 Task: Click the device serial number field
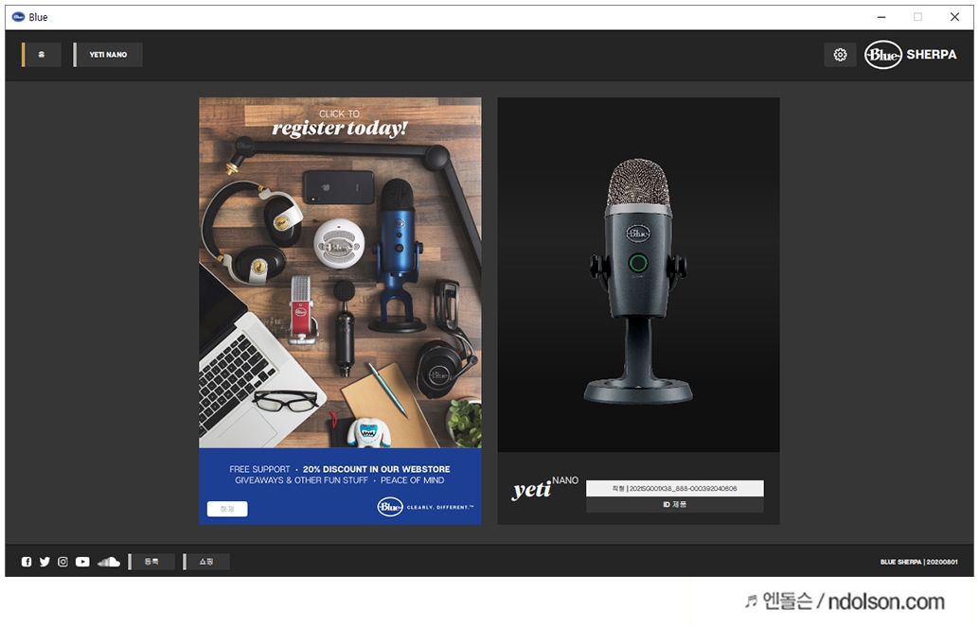[x=674, y=488]
